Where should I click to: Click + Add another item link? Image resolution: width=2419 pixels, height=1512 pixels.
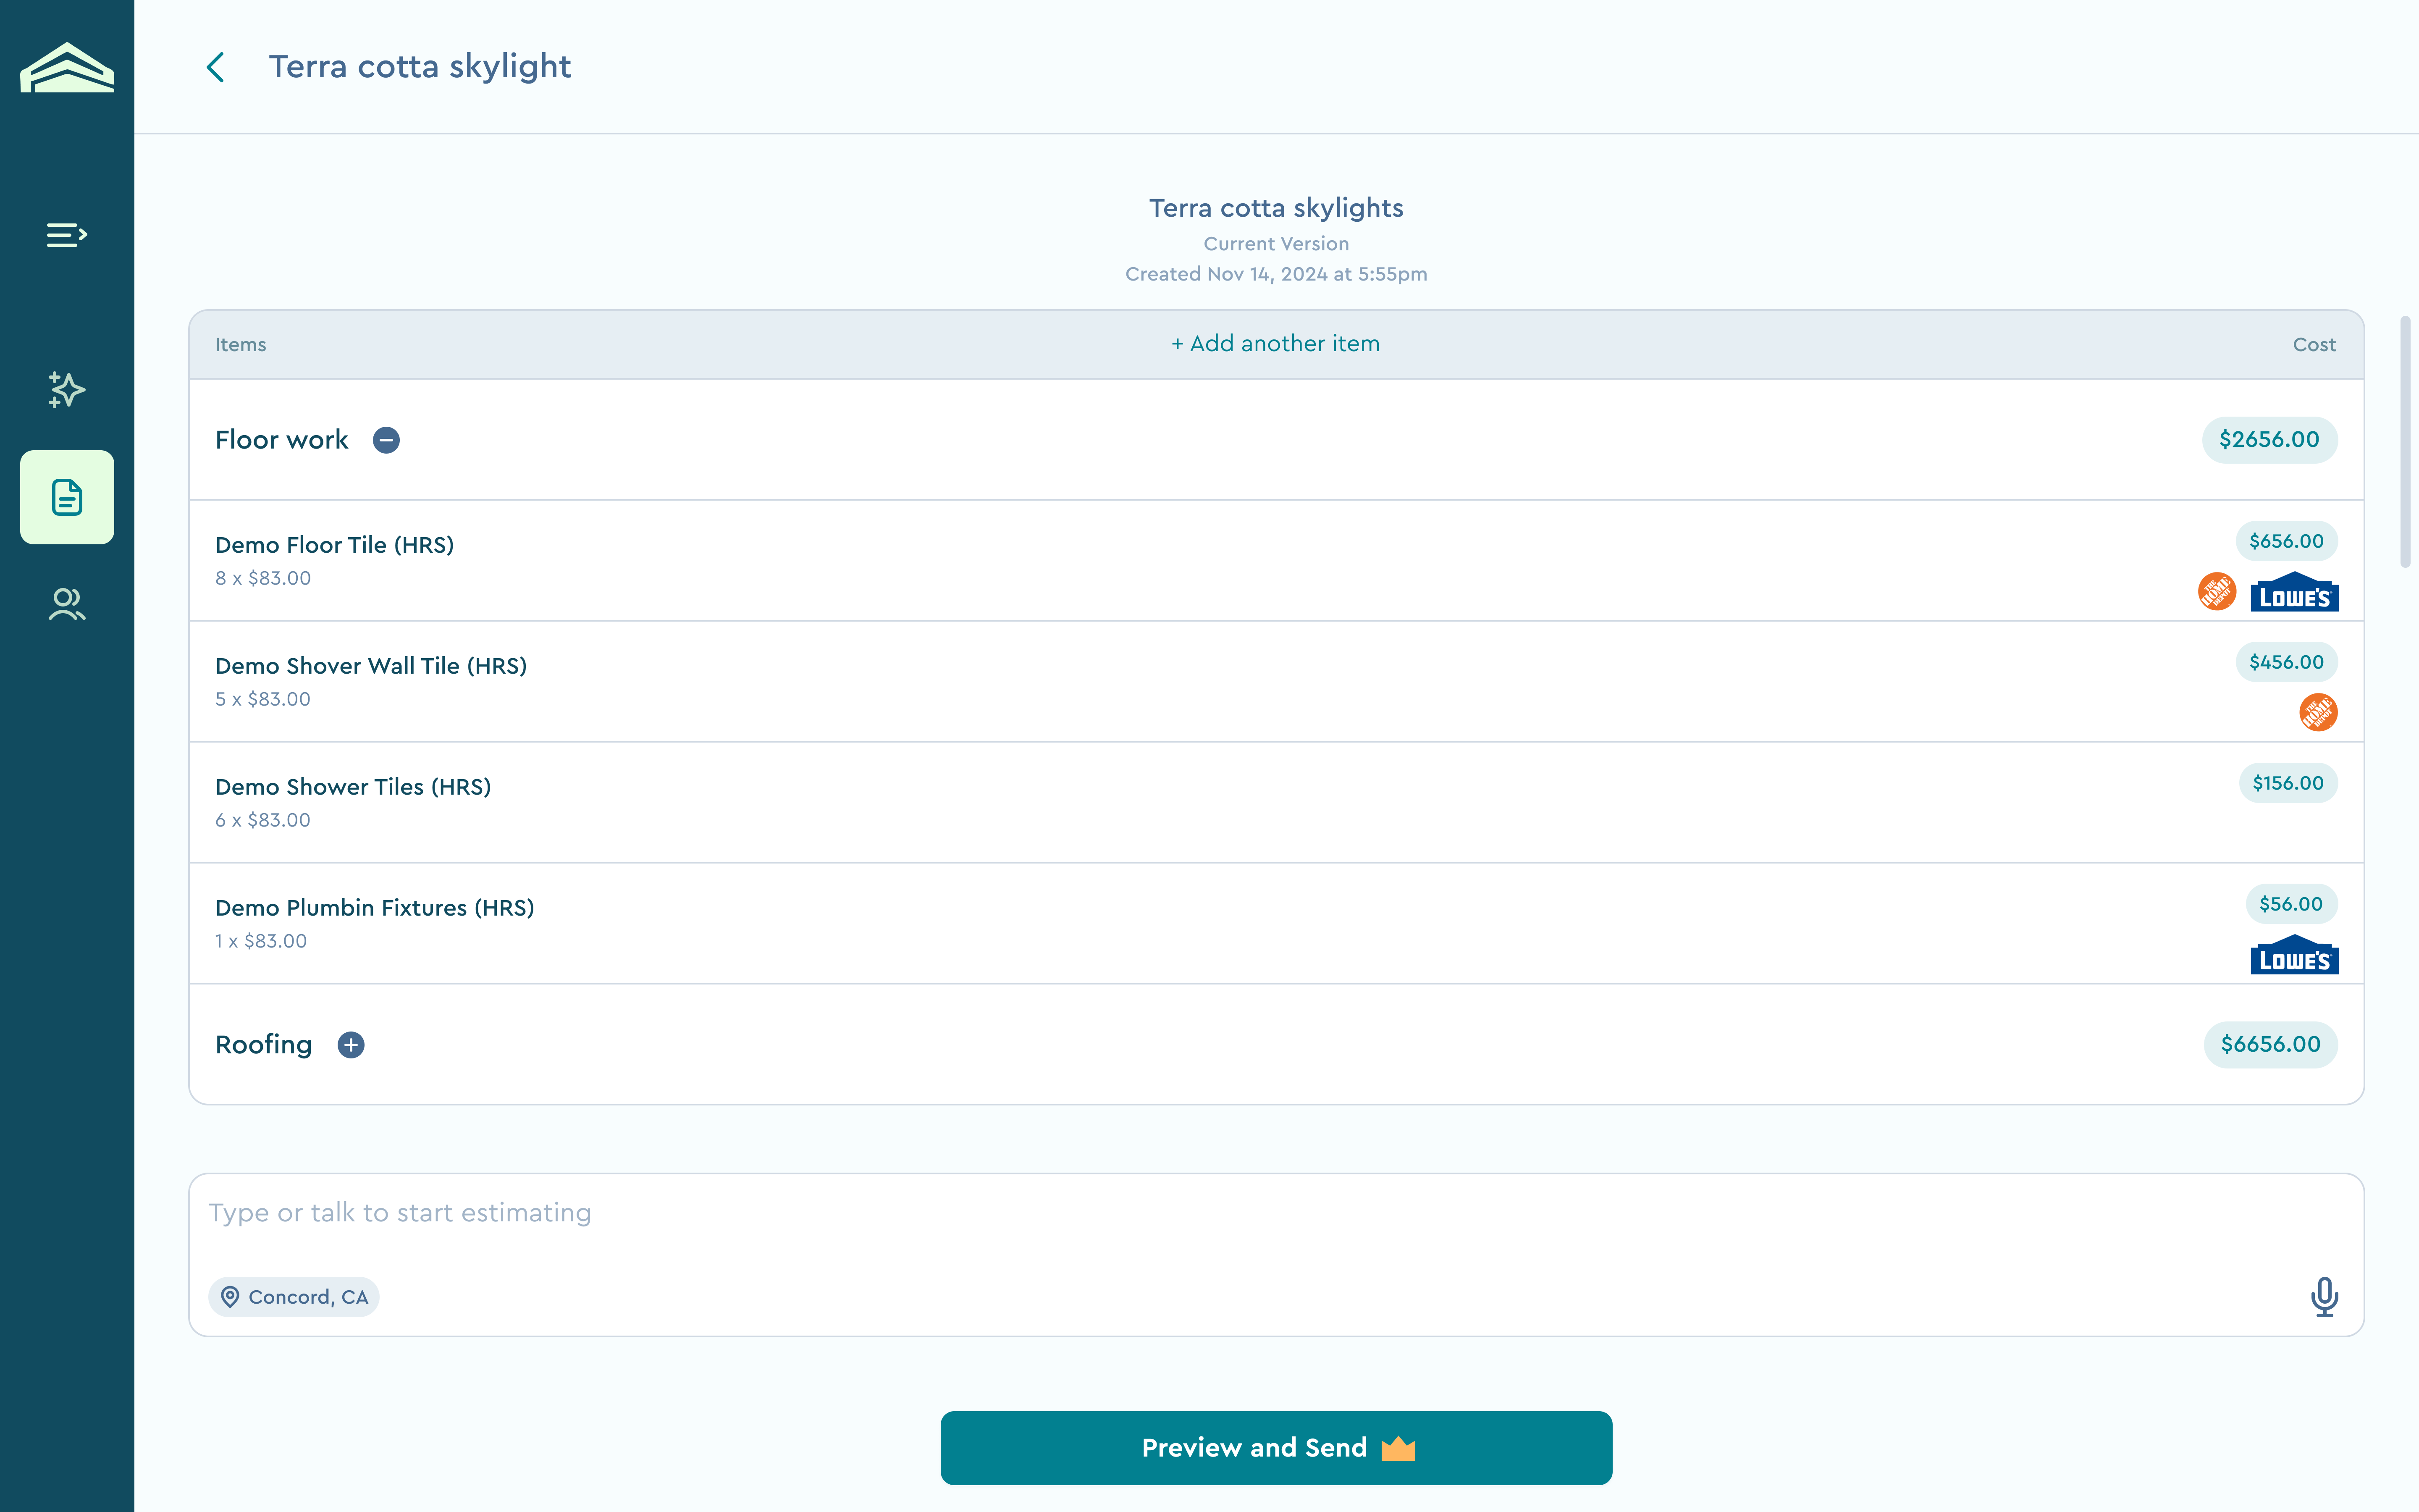[x=1275, y=344]
